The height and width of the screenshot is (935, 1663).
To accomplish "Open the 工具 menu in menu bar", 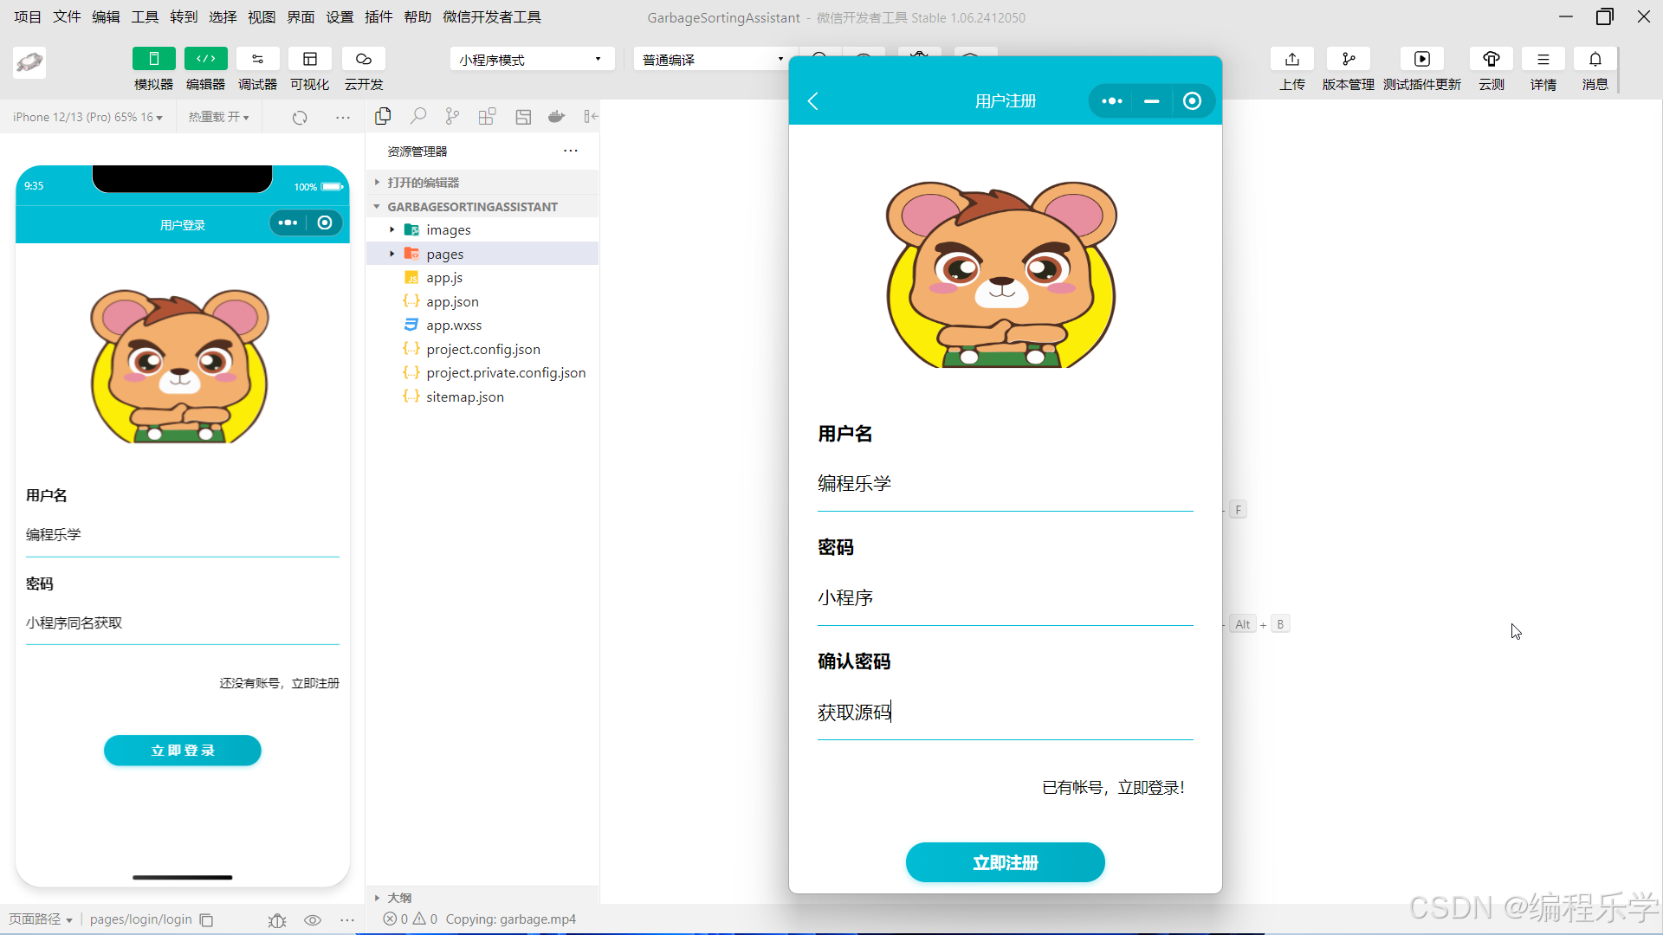I will 145,17.
